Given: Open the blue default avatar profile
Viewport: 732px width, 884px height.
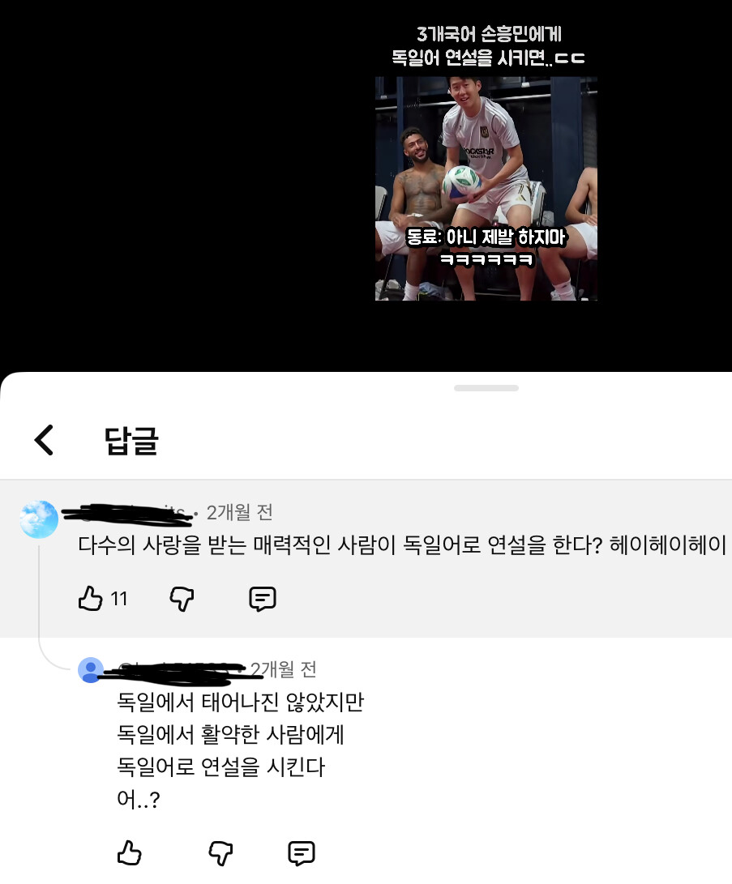Looking at the screenshot, I should point(91,670).
